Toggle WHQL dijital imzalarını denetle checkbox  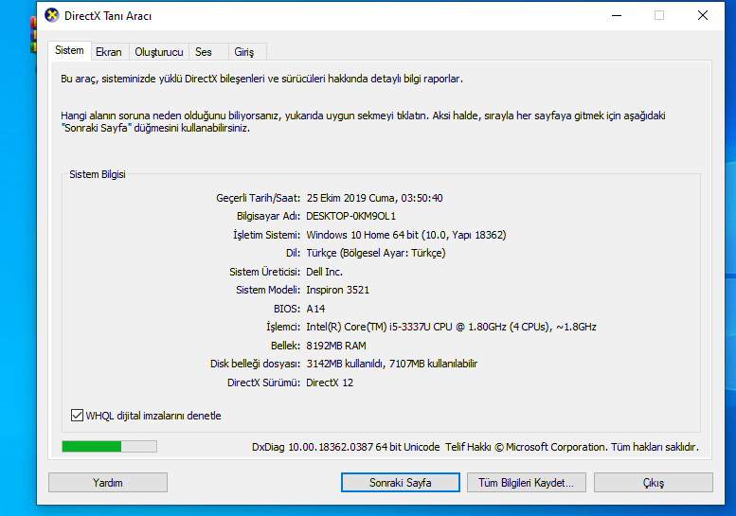pos(77,415)
